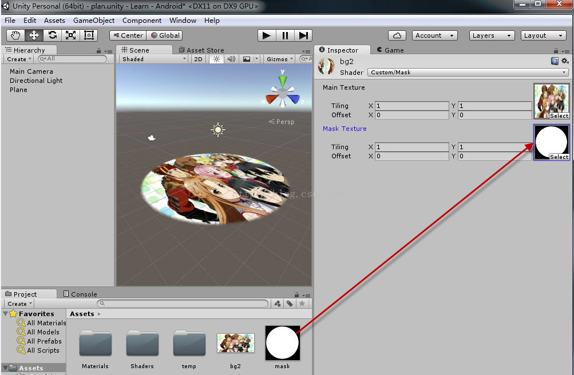Click Main Texture Tiling X field
574x375 pixels.
[412, 106]
